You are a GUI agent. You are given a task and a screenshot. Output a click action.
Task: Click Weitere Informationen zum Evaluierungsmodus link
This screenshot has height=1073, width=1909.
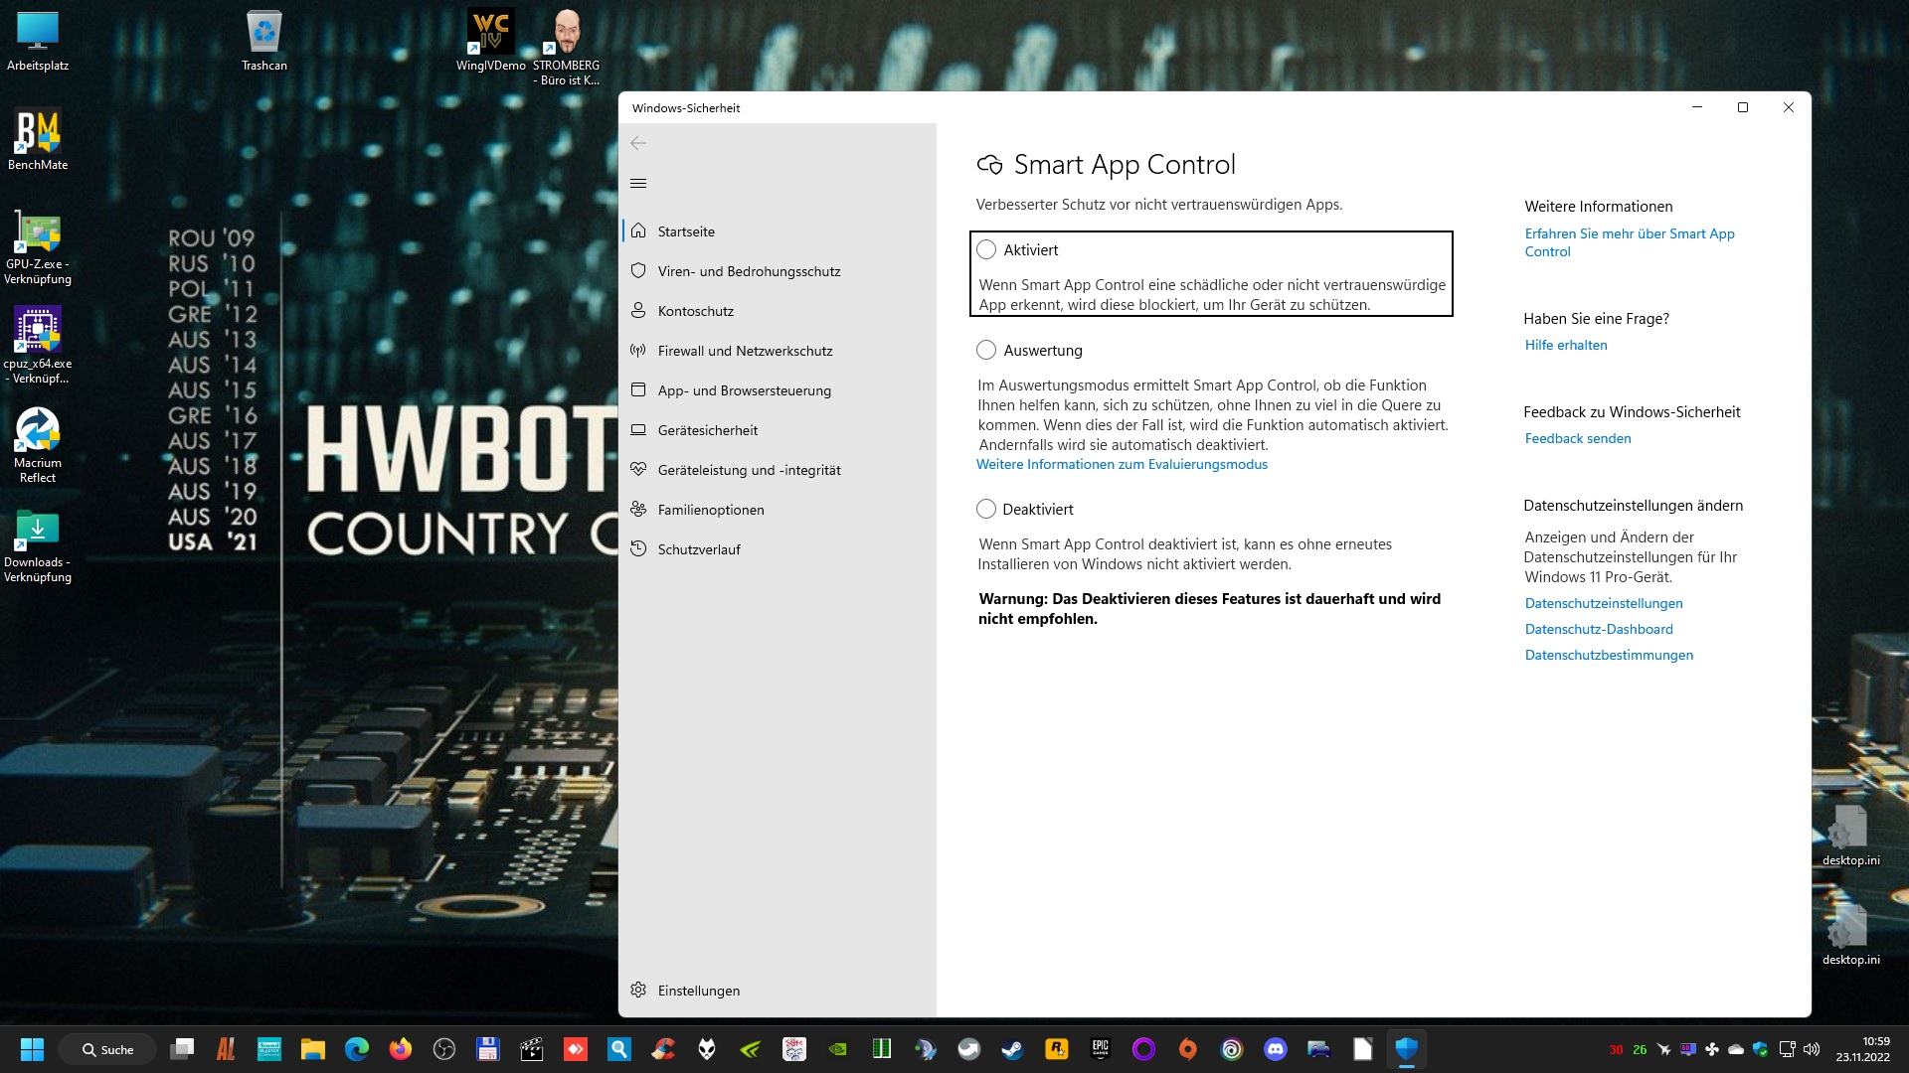click(1122, 464)
